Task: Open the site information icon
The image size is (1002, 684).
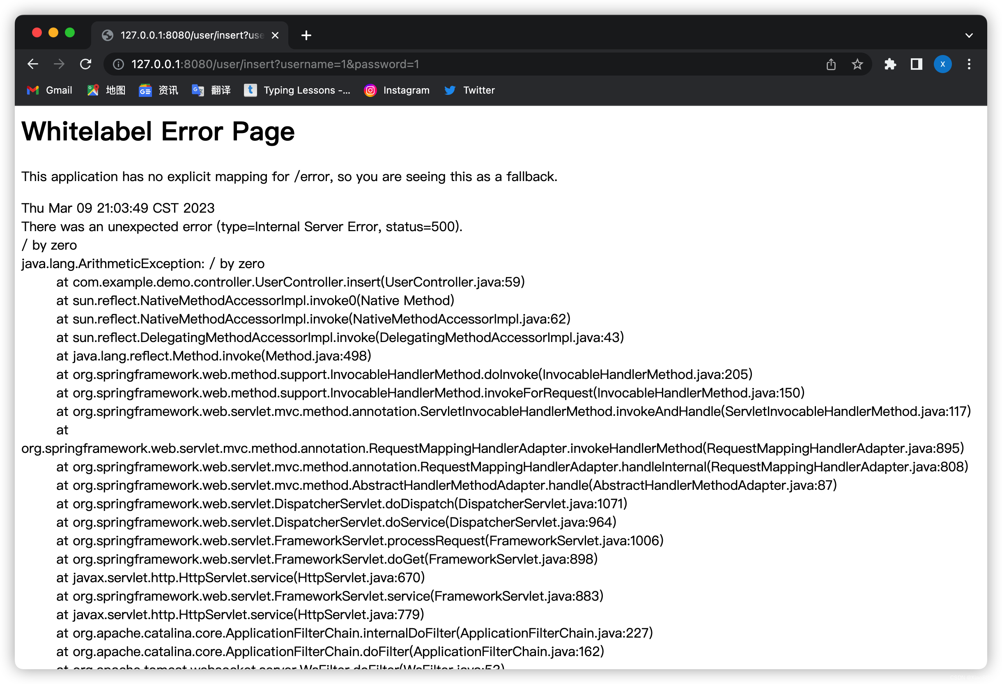Action: pyautogui.click(x=118, y=64)
